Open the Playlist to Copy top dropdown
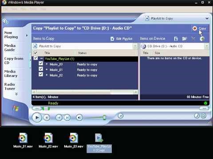 (207, 19)
